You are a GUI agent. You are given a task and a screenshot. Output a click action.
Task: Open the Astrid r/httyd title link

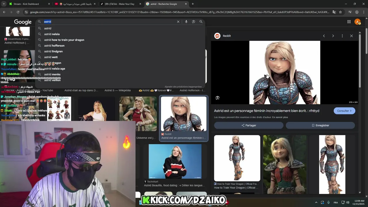tap(267, 111)
